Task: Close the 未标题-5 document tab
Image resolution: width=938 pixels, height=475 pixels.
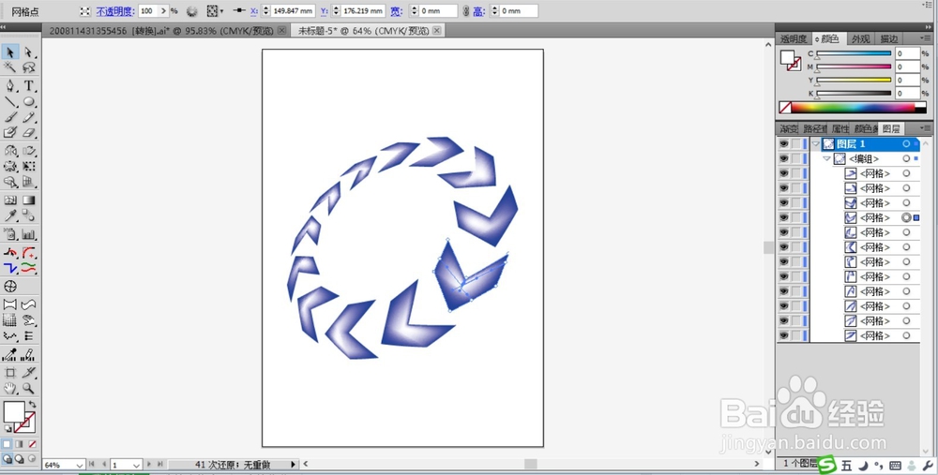Action: tap(437, 31)
